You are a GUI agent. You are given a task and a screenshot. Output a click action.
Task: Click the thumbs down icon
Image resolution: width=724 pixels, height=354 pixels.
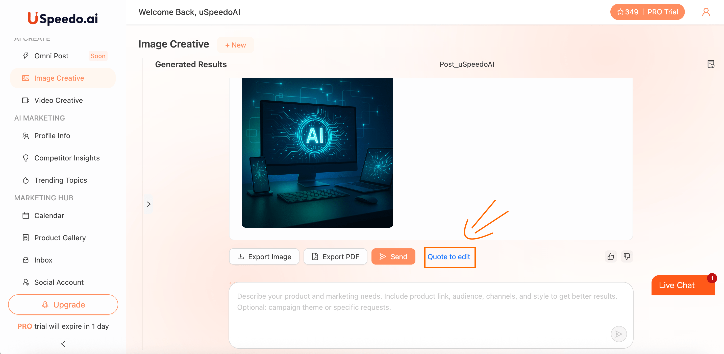coord(627,256)
